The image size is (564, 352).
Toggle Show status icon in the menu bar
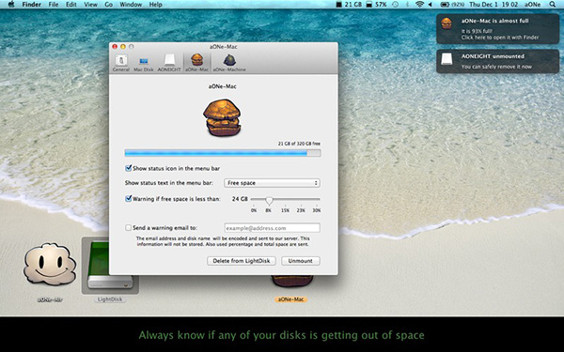click(x=128, y=168)
